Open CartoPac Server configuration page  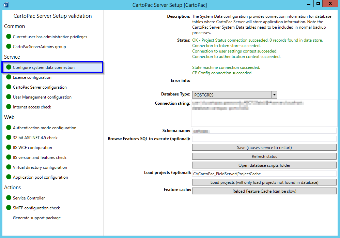tap(40, 87)
